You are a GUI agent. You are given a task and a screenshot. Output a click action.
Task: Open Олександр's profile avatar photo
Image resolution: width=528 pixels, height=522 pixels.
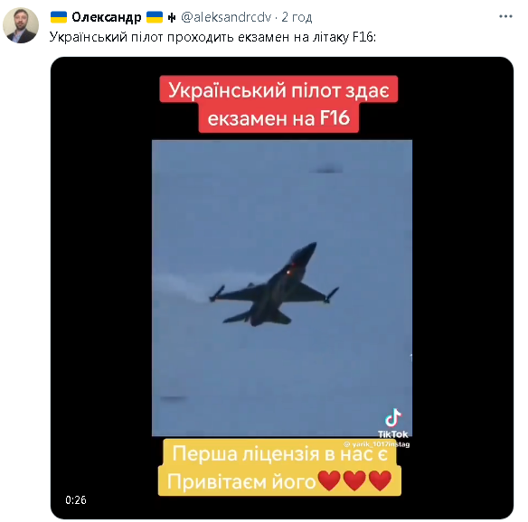coord(21,25)
